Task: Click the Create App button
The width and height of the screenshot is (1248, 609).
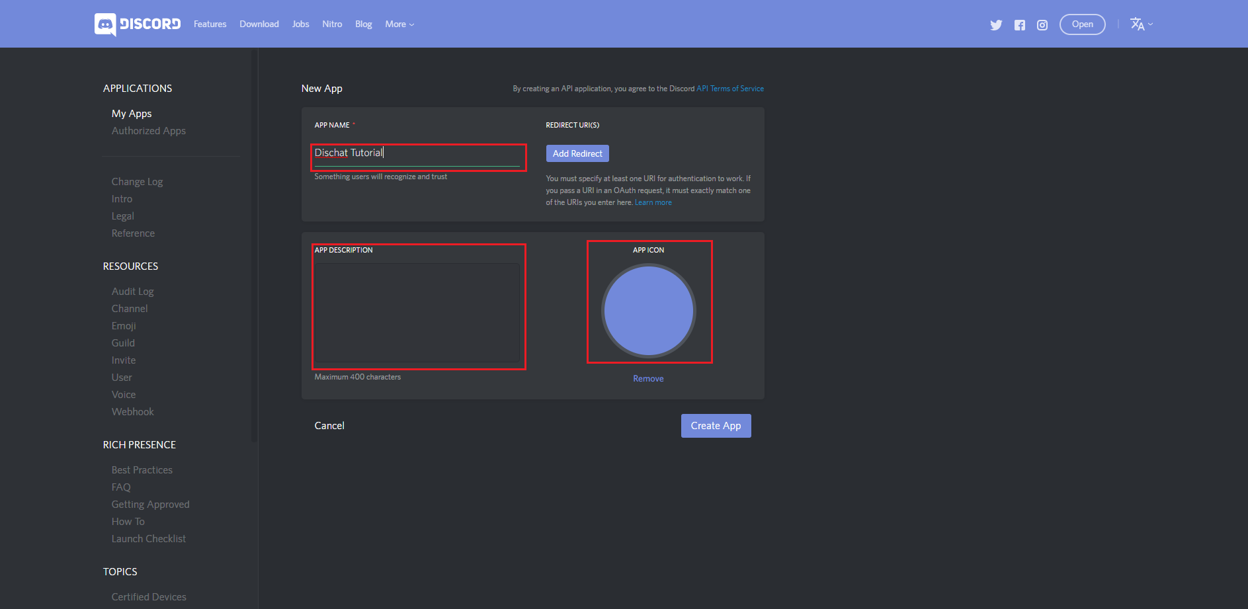Action: pyautogui.click(x=716, y=426)
